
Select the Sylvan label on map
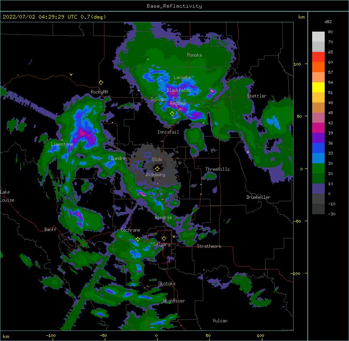click(158, 99)
